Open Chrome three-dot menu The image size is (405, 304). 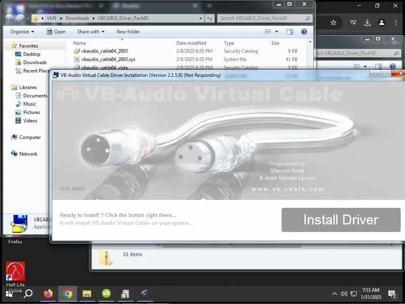pos(396,23)
